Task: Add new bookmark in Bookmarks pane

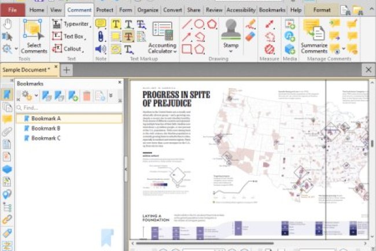Action: (73, 96)
